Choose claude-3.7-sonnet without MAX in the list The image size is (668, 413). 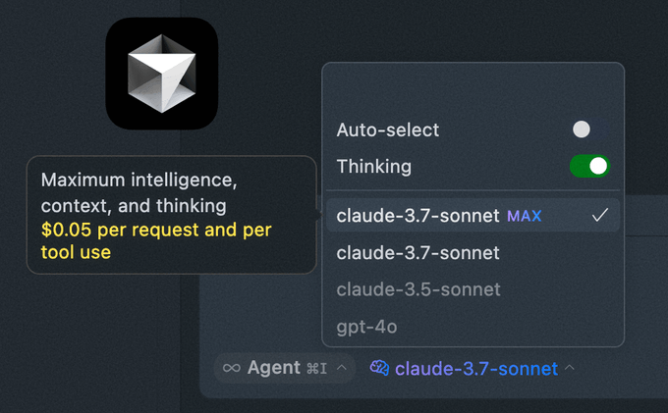coord(418,253)
